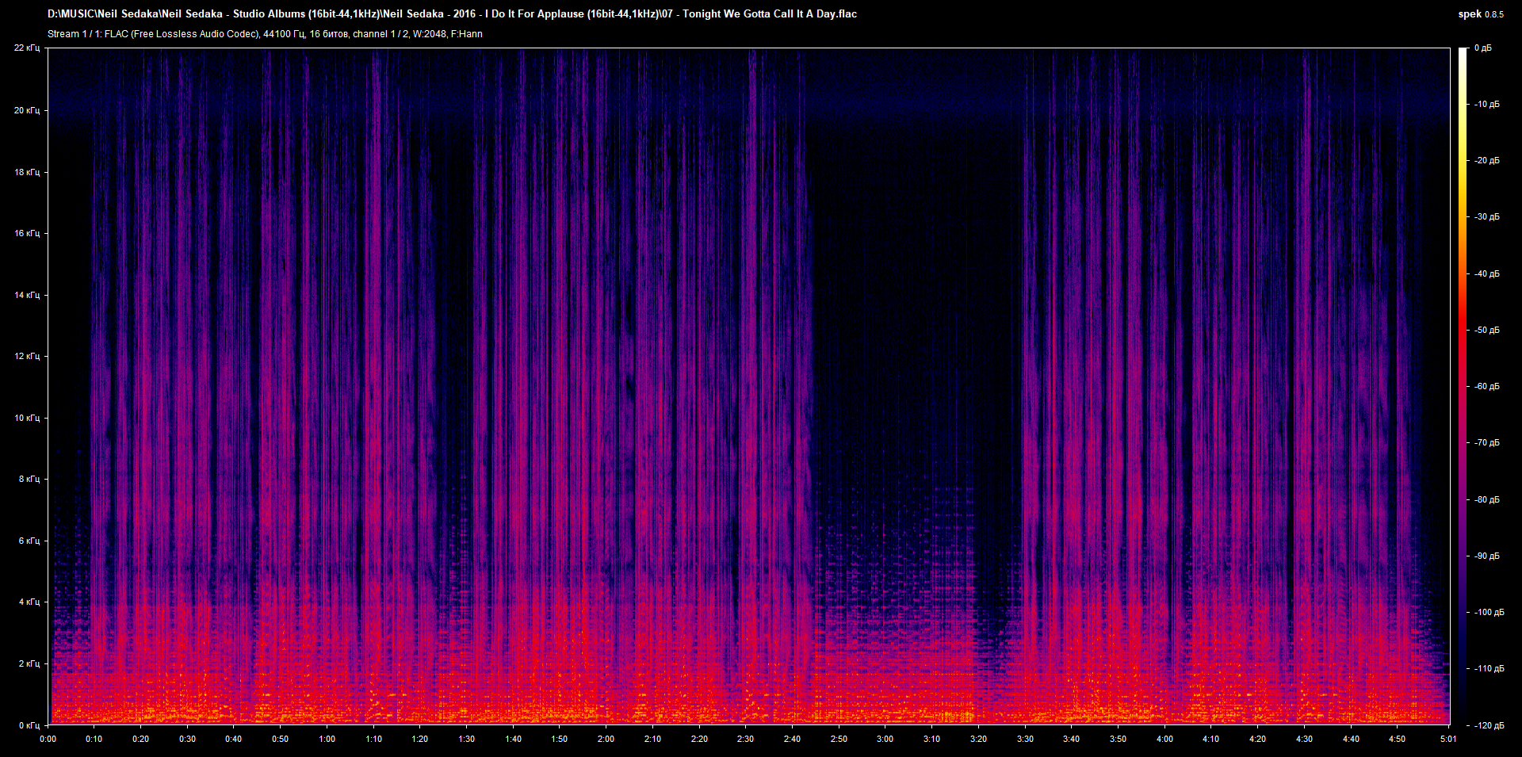
Task: Click the 3:20 time axis label
Action: [x=978, y=739]
